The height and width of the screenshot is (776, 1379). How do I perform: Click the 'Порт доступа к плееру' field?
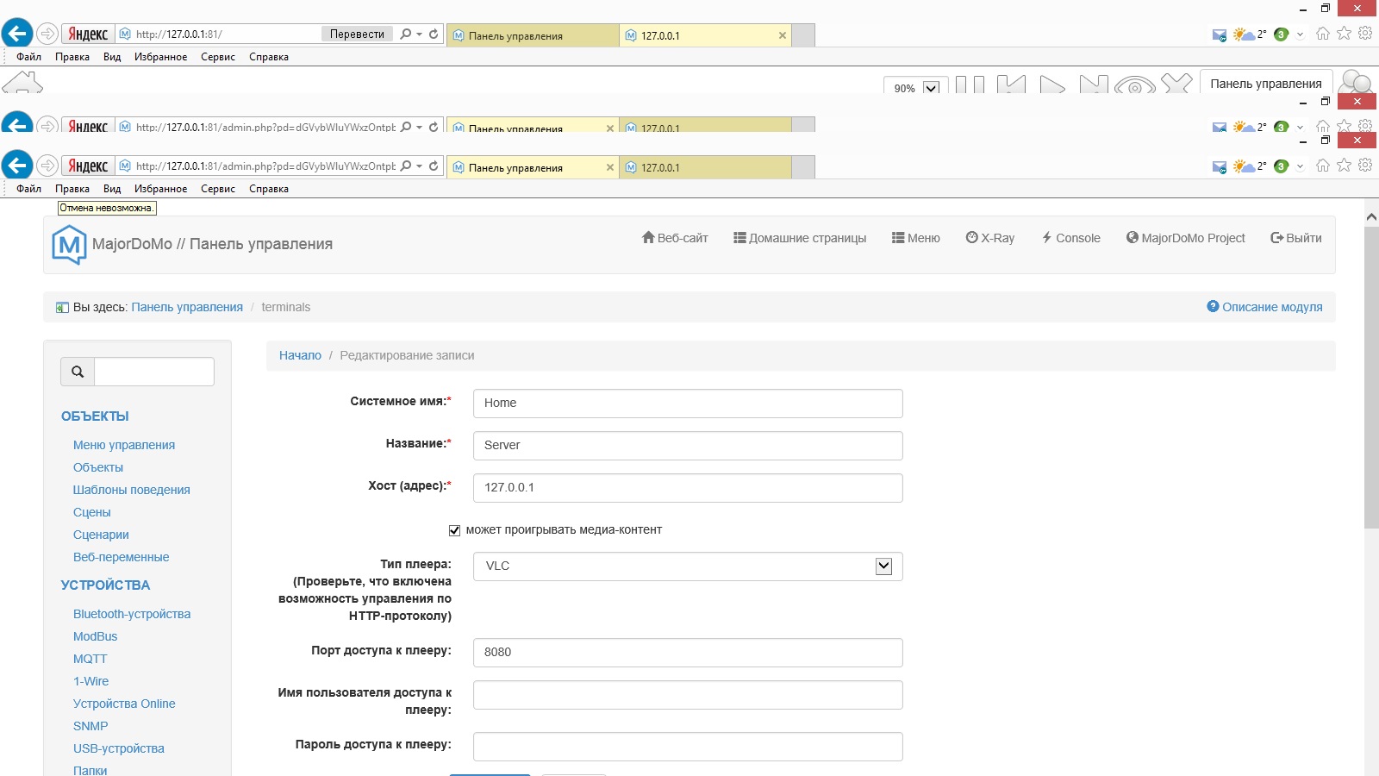(x=687, y=653)
